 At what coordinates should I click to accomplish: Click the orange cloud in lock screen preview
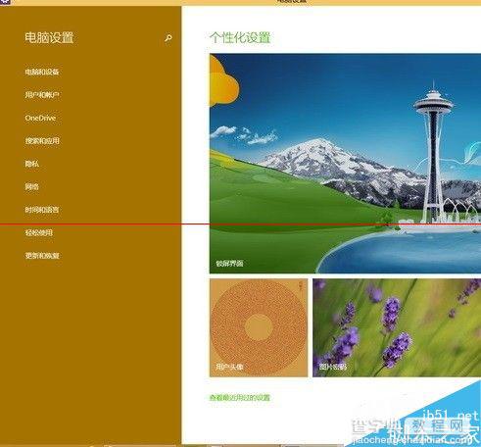[x=223, y=81]
